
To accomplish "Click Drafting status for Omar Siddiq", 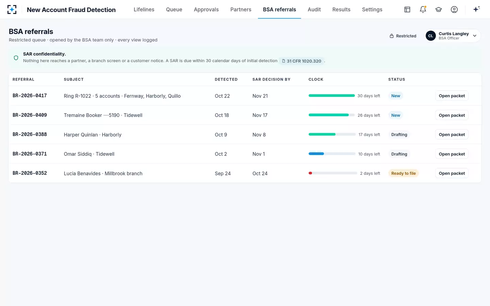I will (x=399, y=154).
